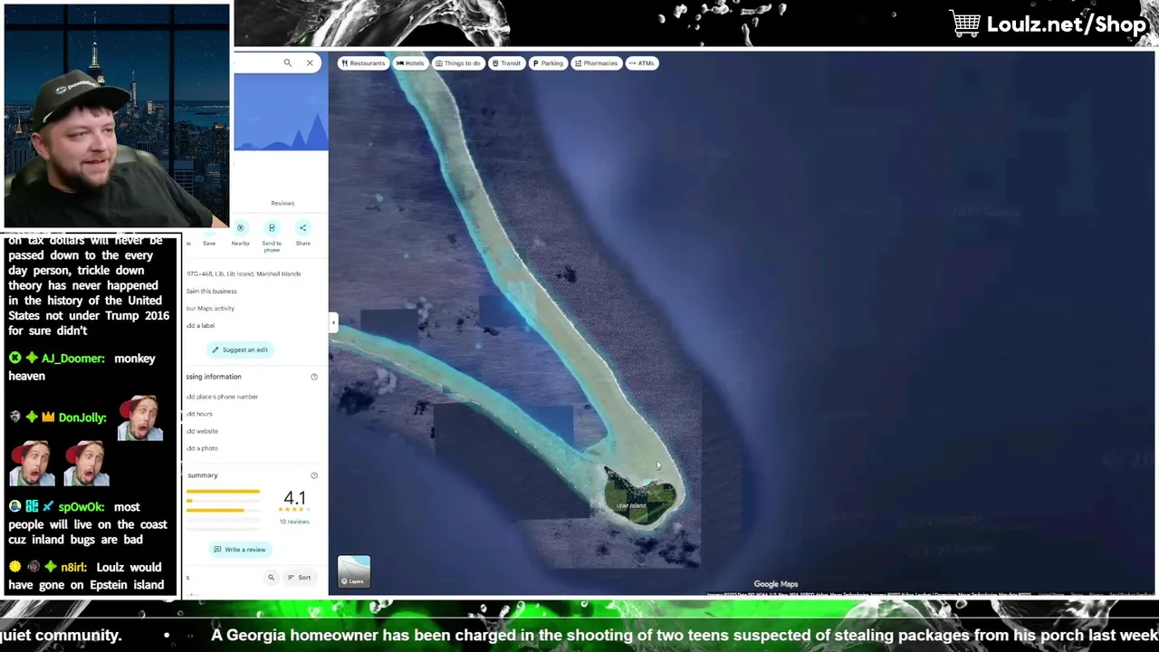
Task: Click Add a photo
Action: point(203,448)
